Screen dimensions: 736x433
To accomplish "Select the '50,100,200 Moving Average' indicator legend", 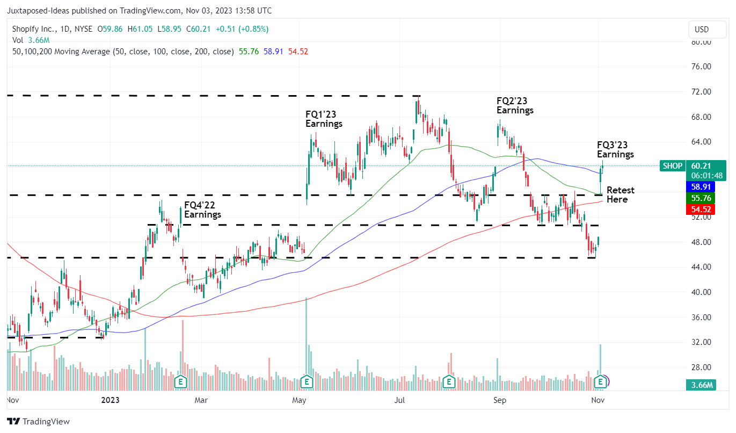I will click(x=123, y=52).
